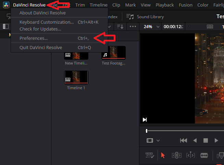Viewport: 224px width, 165px height.
Task: Click the skip-to-end overlay icon in viewer
Action: click(x=145, y=119)
